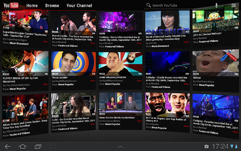Open Mr T vs Mr Rogers thumbnail
Screen dimensions: 241x151
click(x=167, y=105)
